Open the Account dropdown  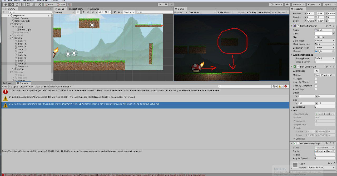(298, 4)
